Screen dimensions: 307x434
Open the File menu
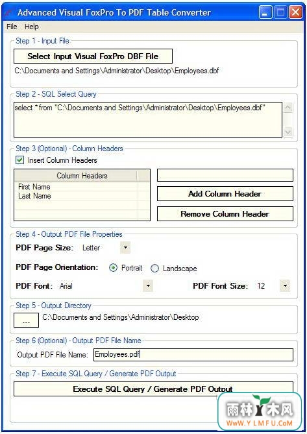(x=12, y=27)
